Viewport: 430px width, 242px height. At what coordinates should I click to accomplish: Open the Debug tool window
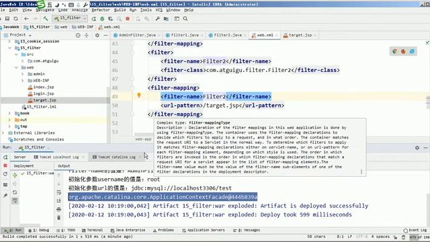[39, 230]
